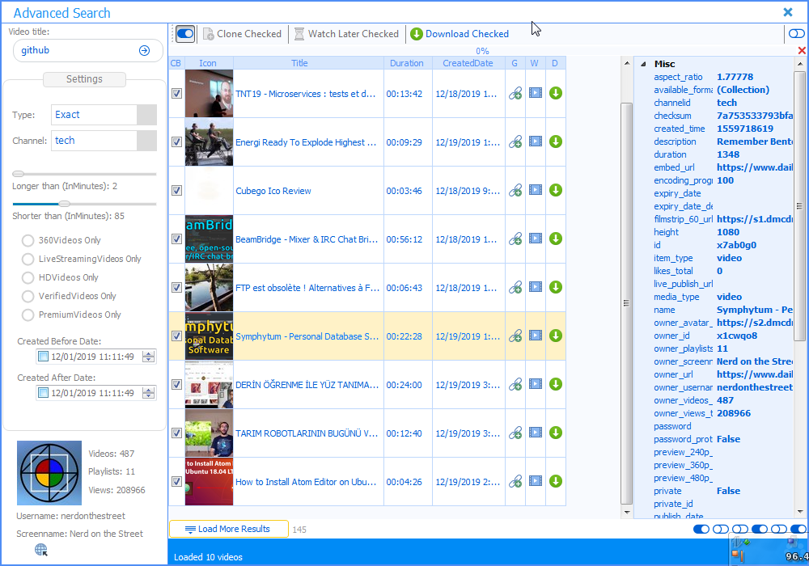This screenshot has height=566, width=809.
Task: Uncheck the Cubego Ico Review checkbox
Action: point(176,190)
